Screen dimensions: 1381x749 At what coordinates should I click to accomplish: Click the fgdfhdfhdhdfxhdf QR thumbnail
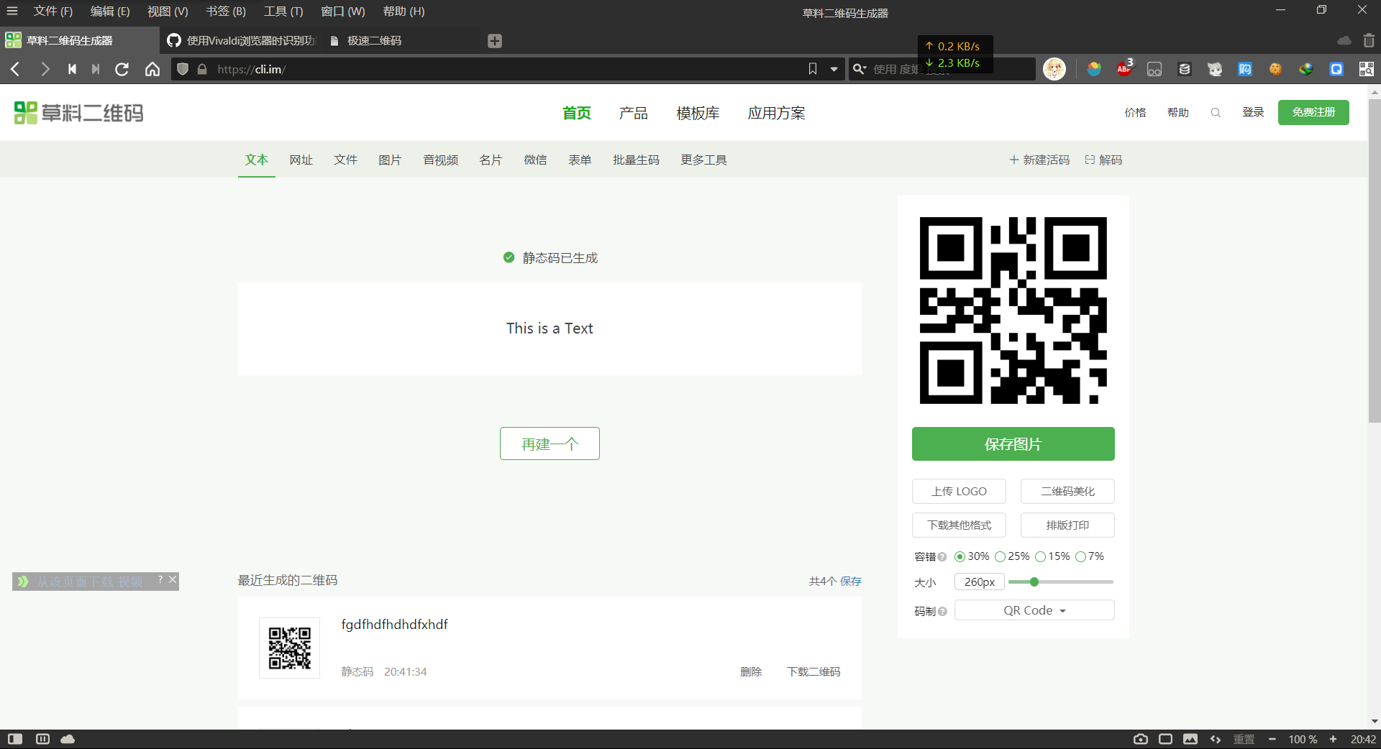tap(289, 648)
